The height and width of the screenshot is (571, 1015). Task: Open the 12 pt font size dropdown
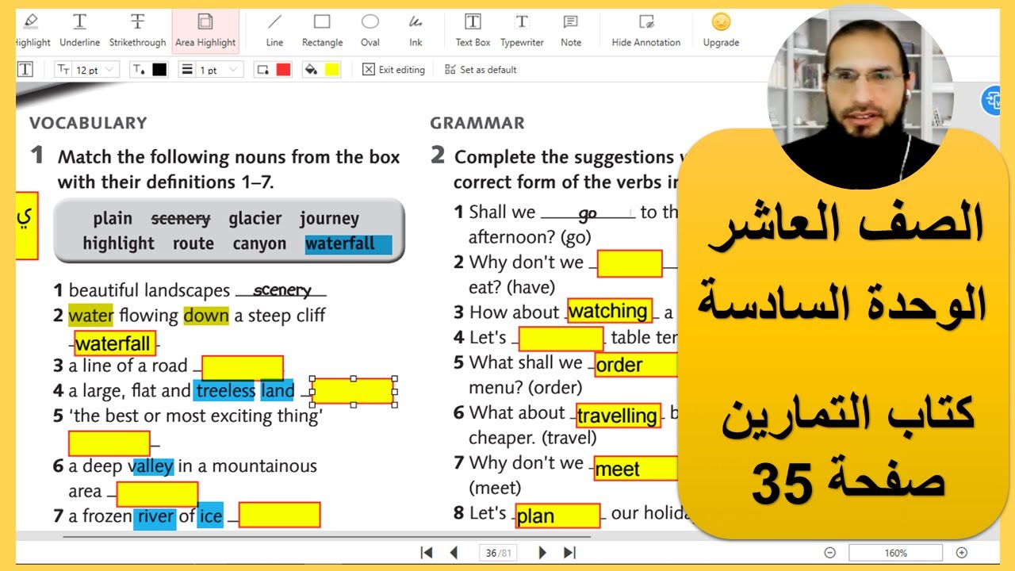86,70
